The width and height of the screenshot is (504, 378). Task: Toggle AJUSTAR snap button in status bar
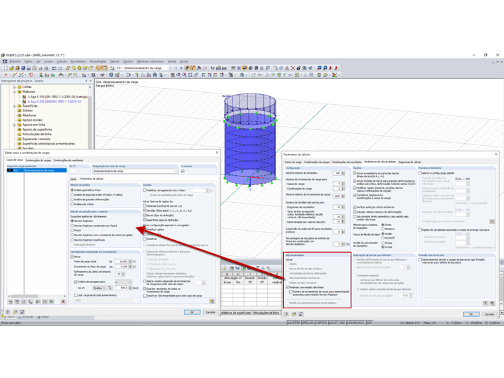pos(294,323)
